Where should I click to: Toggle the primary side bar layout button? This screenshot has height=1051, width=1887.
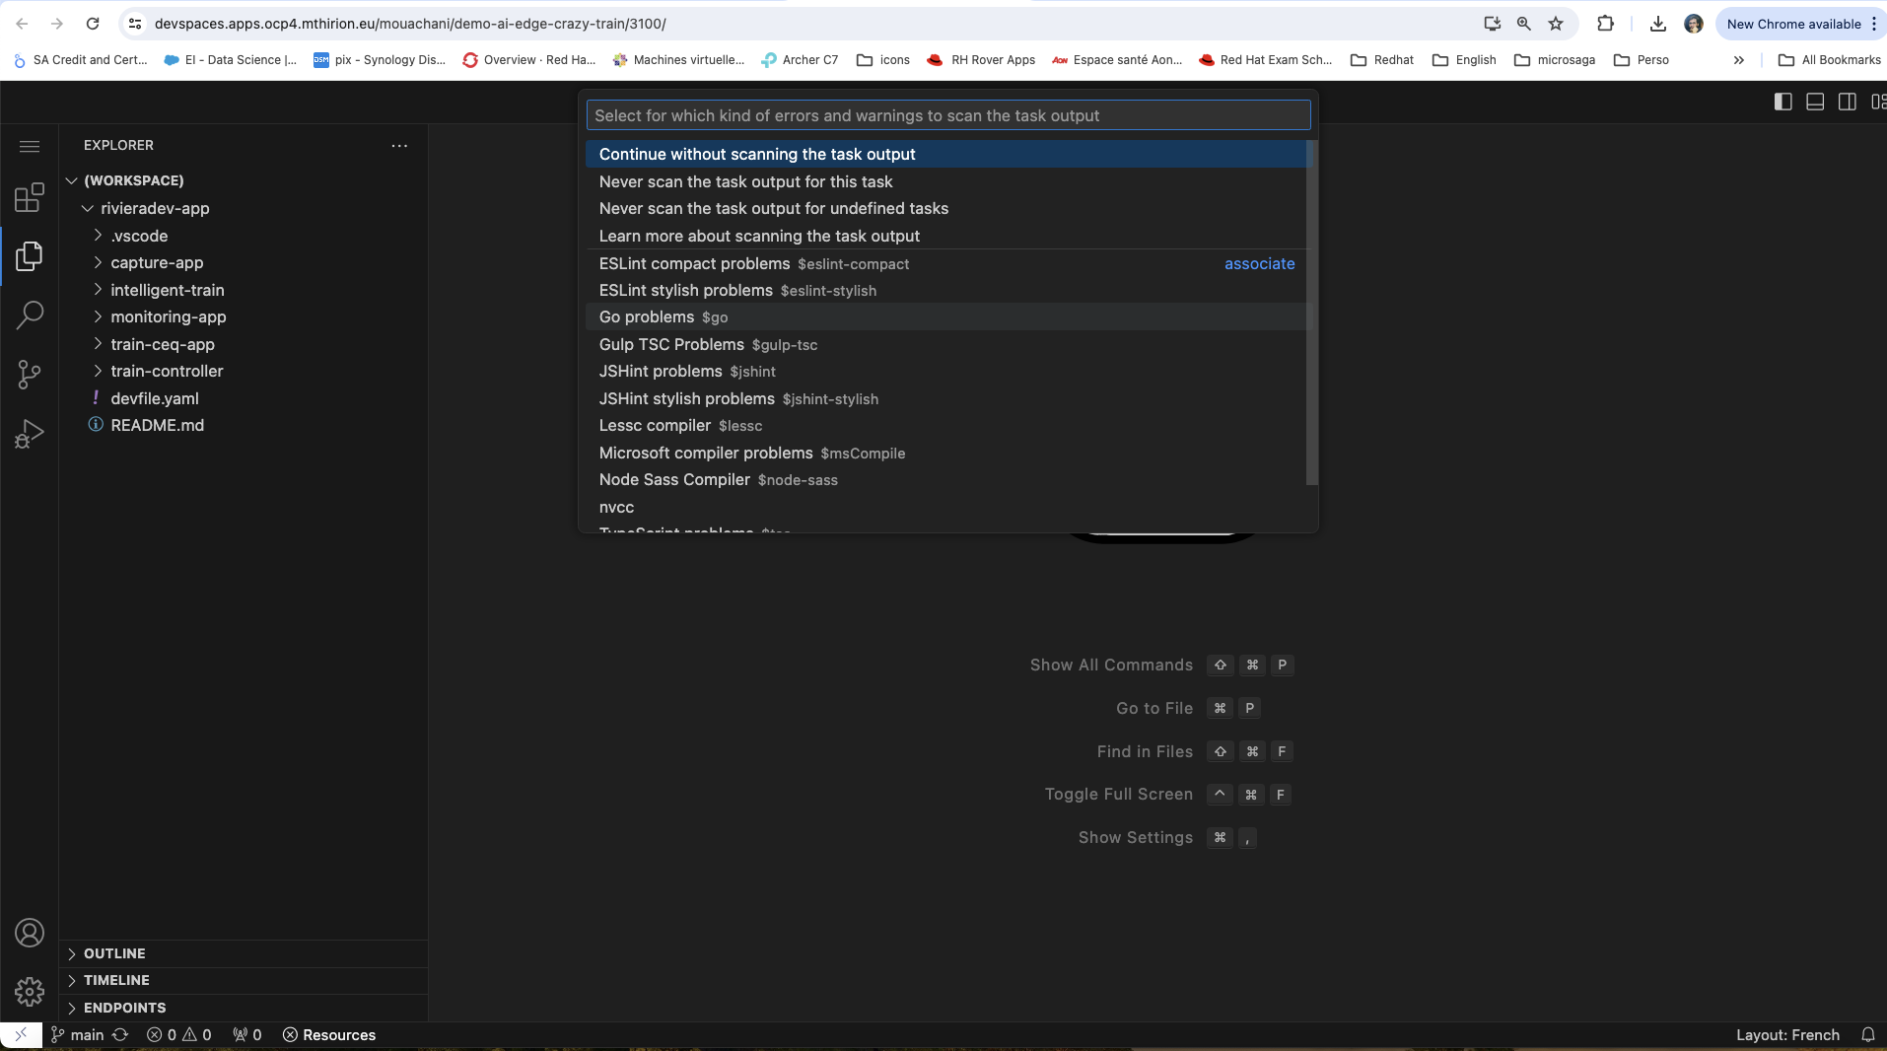[x=1782, y=102]
